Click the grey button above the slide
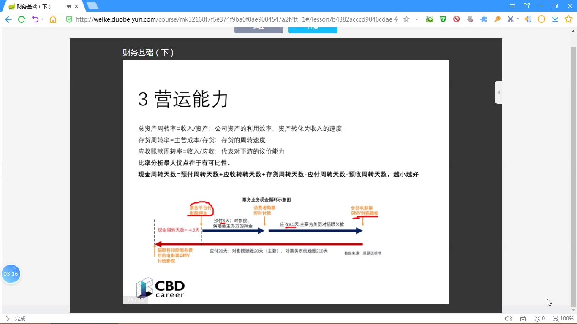The height and width of the screenshot is (324, 577). pos(259,30)
